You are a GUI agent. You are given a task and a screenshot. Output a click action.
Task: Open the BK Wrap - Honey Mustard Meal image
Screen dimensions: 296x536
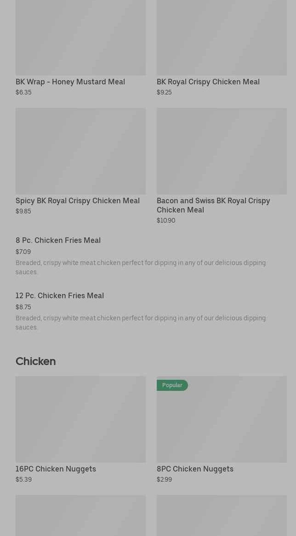click(x=80, y=37)
